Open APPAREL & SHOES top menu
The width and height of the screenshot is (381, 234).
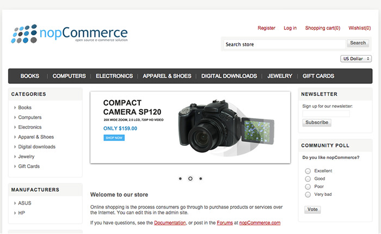167,76
